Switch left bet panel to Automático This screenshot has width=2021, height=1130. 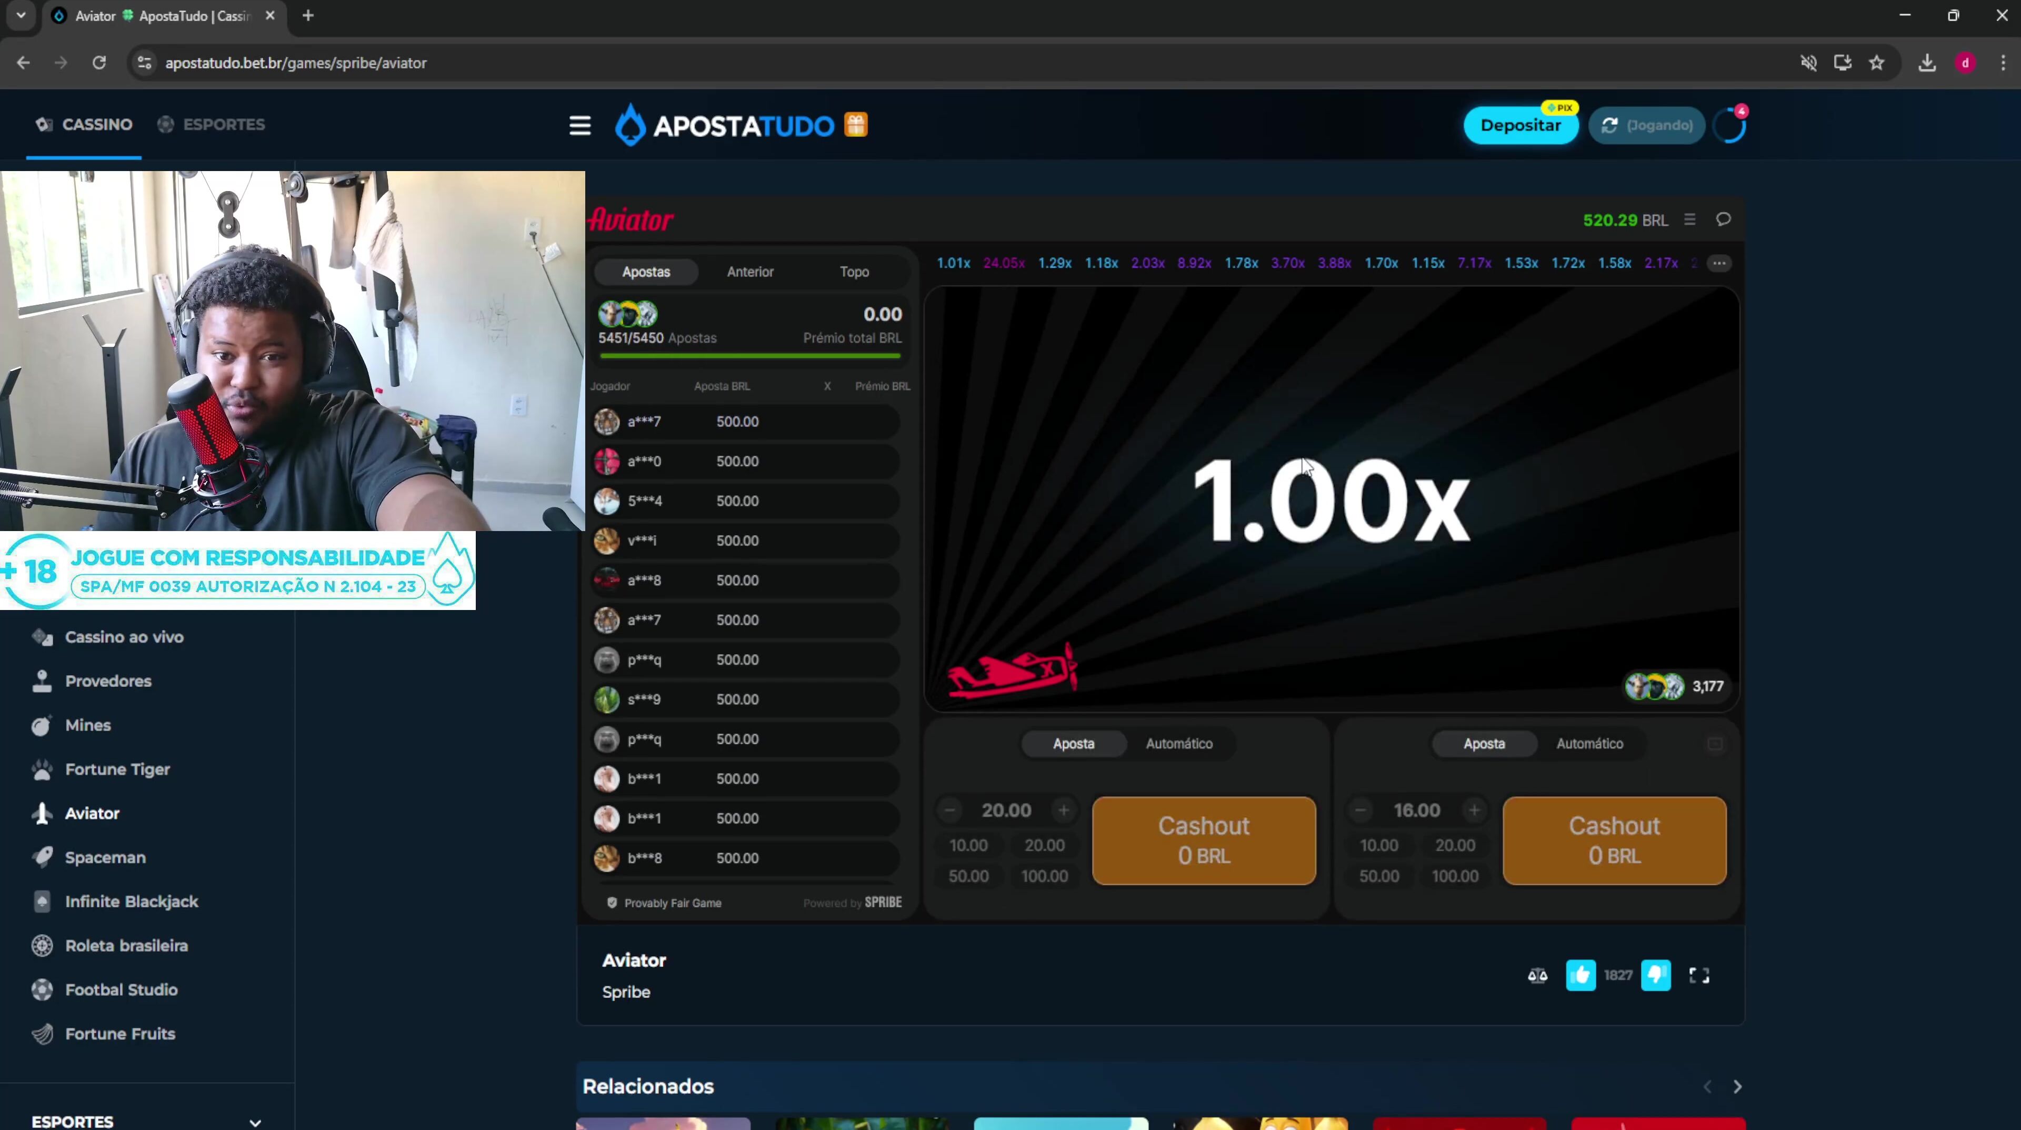click(x=1179, y=743)
